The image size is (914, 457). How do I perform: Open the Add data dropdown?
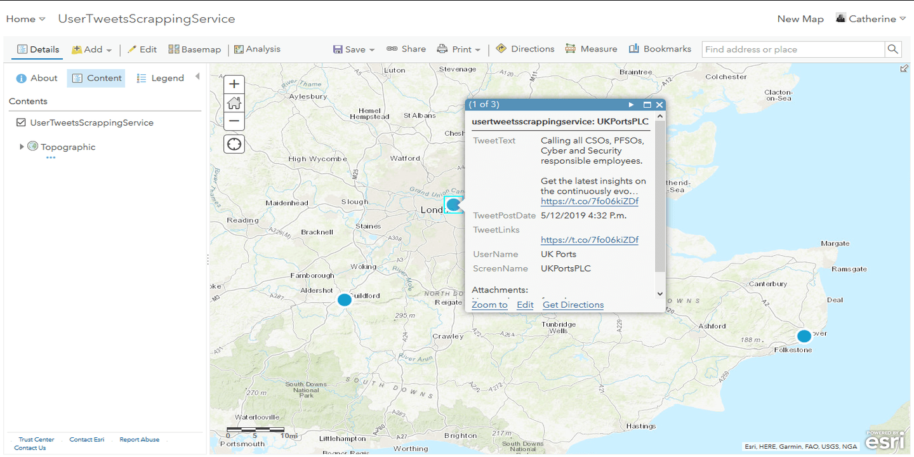pyautogui.click(x=92, y=50)
